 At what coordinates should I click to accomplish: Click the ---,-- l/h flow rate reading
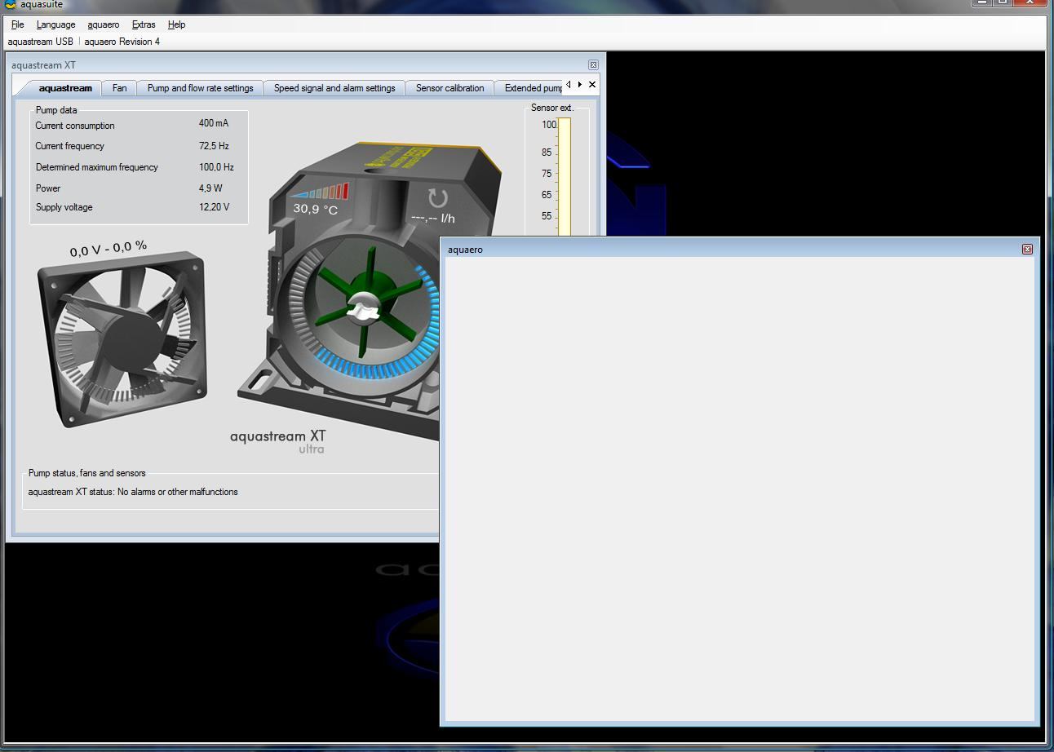point(433,219)
